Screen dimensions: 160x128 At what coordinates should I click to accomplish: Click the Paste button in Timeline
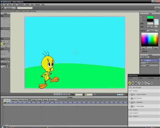(x=46, y=100)
